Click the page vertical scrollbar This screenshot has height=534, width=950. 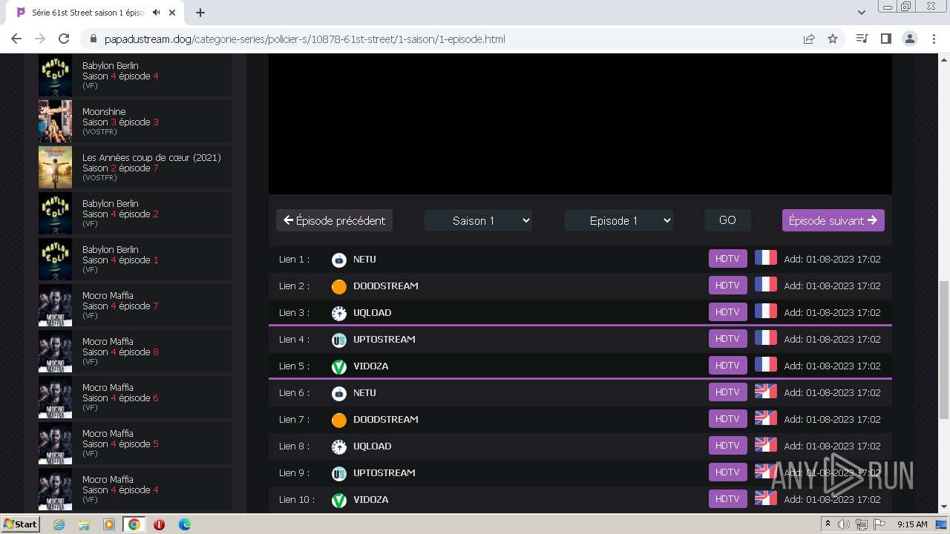(944, 350)
